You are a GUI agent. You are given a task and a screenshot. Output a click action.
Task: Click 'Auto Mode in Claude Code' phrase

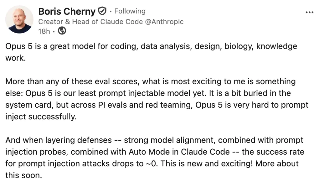179,152
